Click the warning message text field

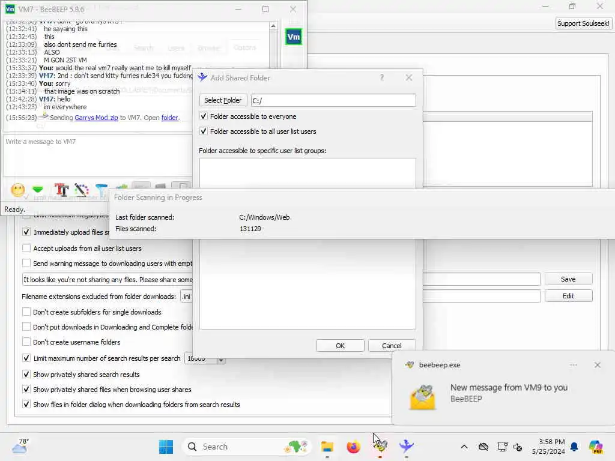pos(108,280)
